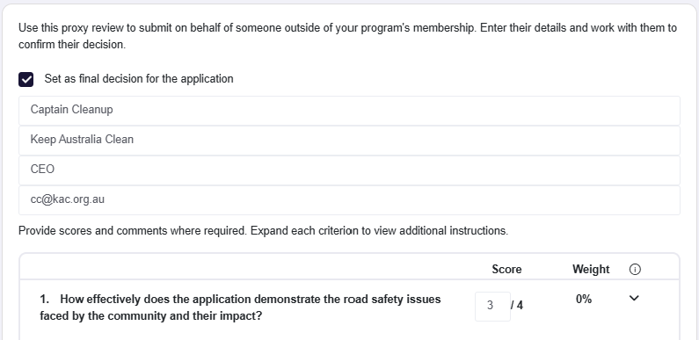Screen dimensions: 699x340
Task: Click the 'Set as final decision for the application' label
Action: pos(139,79)
